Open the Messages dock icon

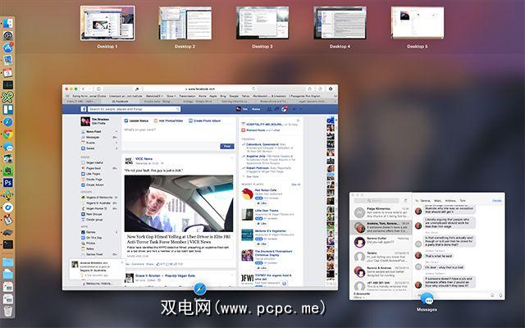click(x=7, y=147)
